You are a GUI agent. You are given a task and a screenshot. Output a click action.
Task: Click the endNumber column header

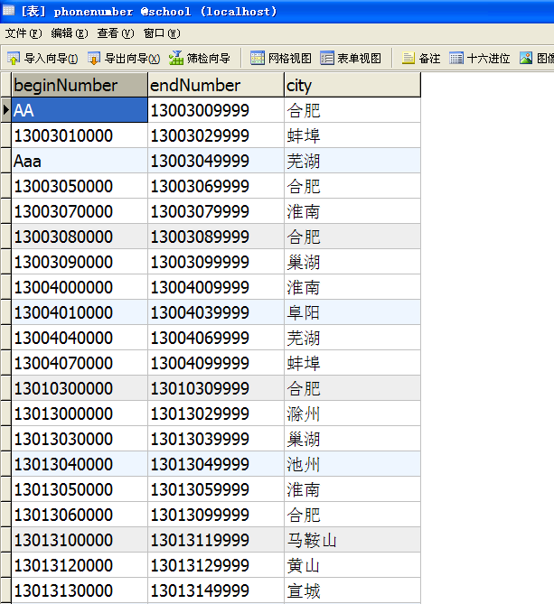215,85
